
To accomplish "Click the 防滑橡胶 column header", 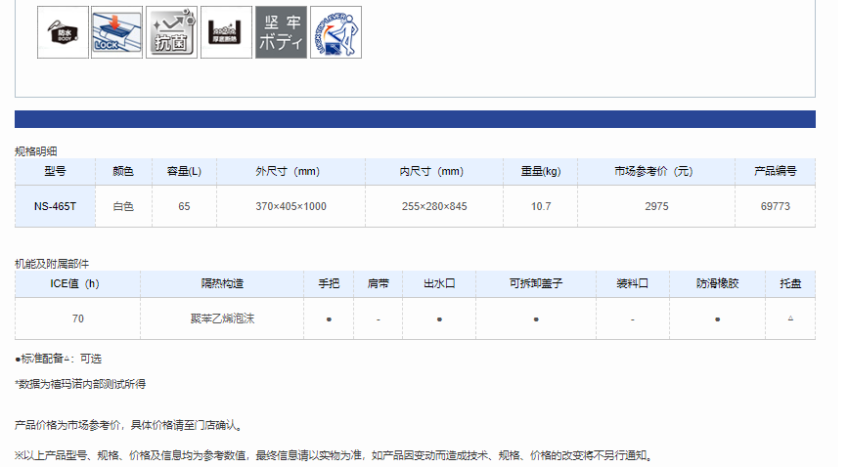I will pyautogui.click(x=717, y=283).
